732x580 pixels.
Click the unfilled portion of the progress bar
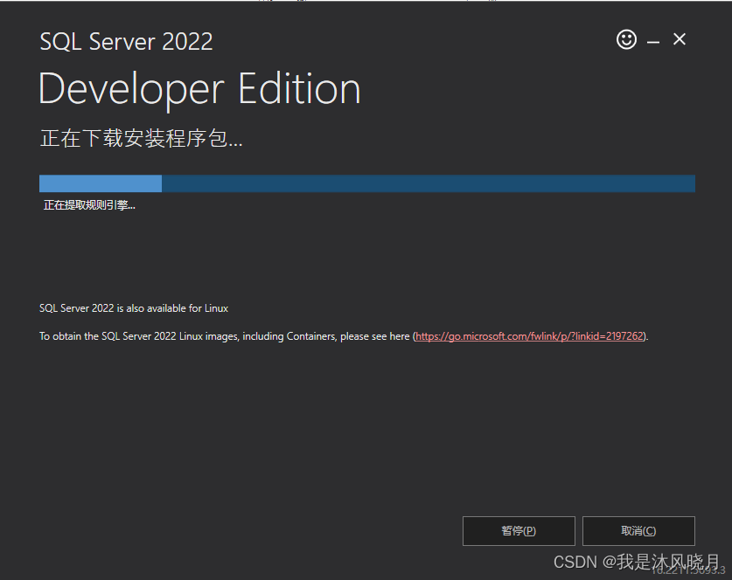click(x=429, y=183)
